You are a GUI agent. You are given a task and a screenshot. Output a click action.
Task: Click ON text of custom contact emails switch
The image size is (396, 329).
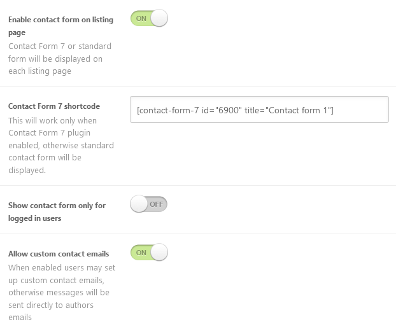coord(141,253)
